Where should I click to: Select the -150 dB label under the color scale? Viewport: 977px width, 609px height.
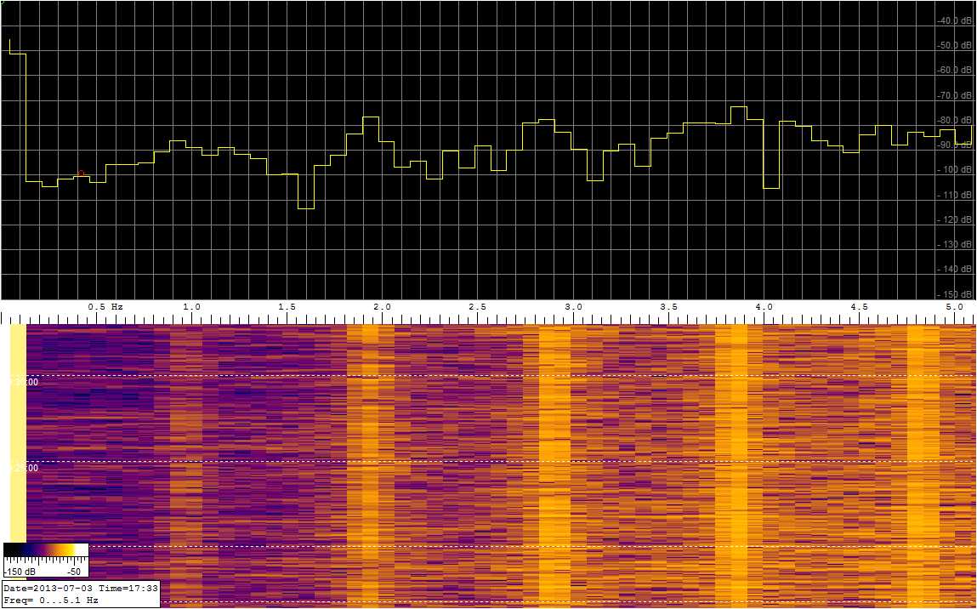20,572
